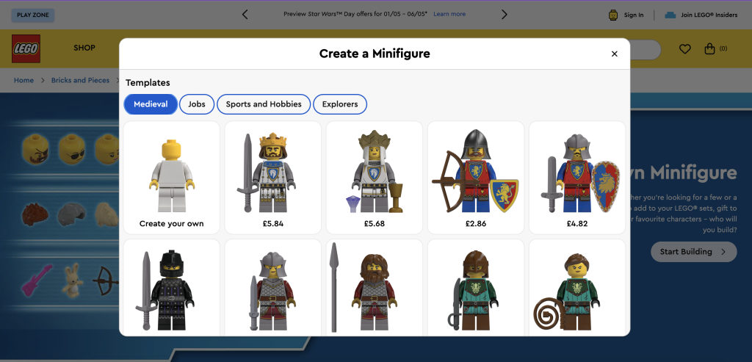Open the shopping bag icon
This screenshot has width=752, height=362.
(709, 48)
